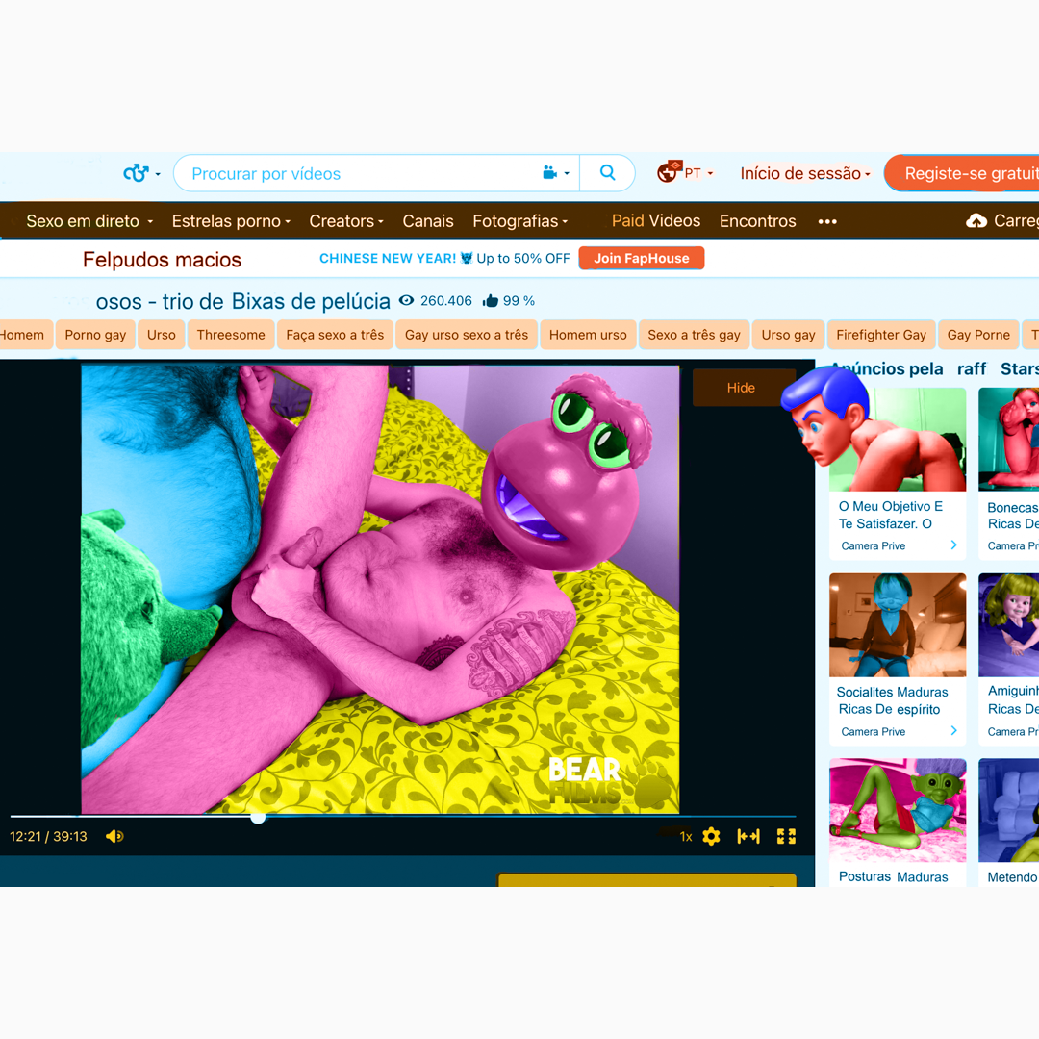
Task: Select the 'Threesome' tag
Action: coord(231,335)
